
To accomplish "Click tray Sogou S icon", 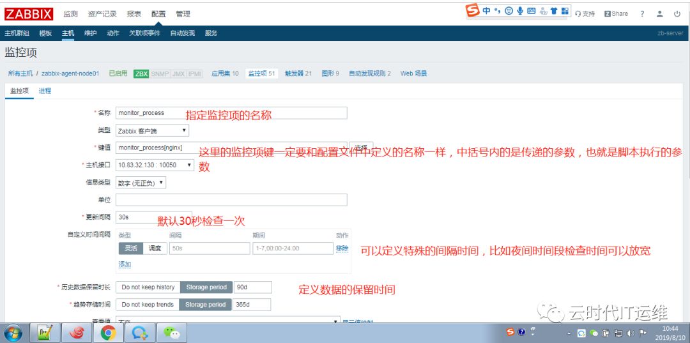I will (x=510, y=332).
